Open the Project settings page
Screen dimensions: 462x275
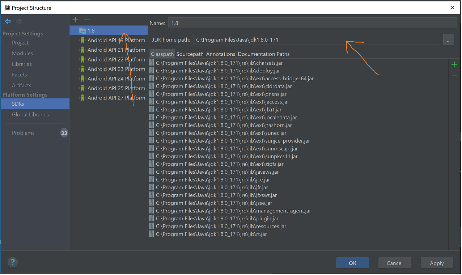20,43
